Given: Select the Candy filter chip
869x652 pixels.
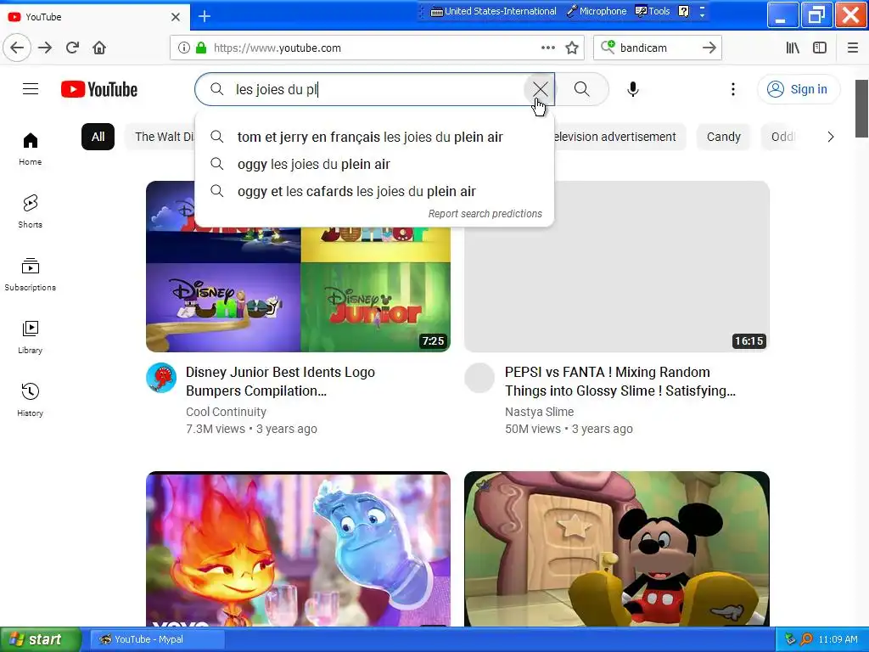Looking at the screenshot, I should 723,137.
